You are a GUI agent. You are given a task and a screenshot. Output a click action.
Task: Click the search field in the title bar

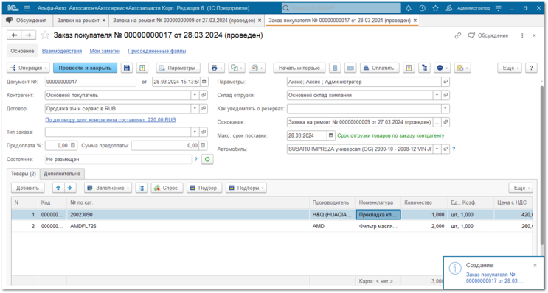click(341, 8)
